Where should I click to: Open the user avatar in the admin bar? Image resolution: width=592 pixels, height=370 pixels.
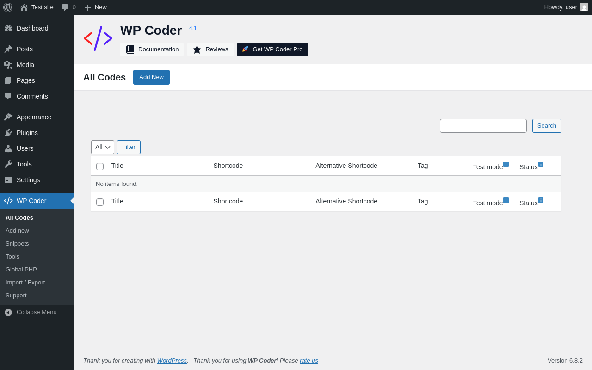tap(584, 7)
